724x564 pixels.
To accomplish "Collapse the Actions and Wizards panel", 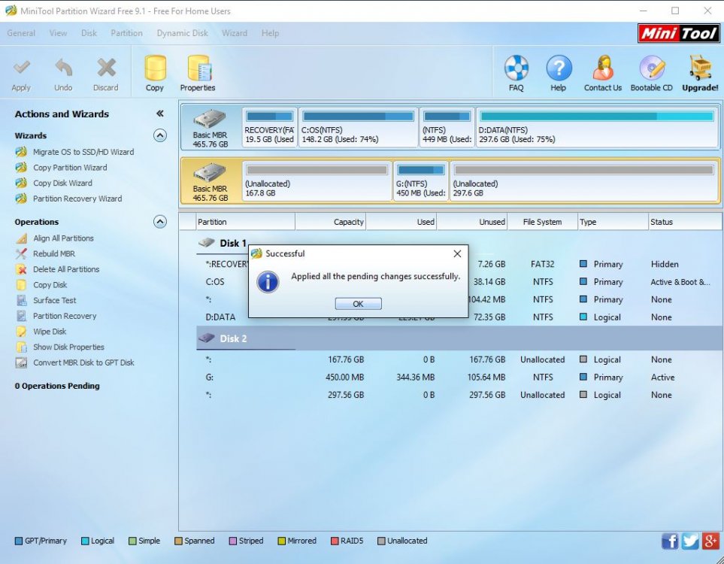I will click(x=159, y=114).
